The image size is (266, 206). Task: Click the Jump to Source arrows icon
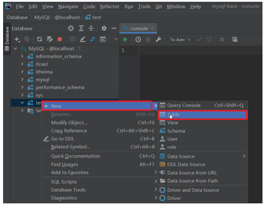click(x=93, y=39)
